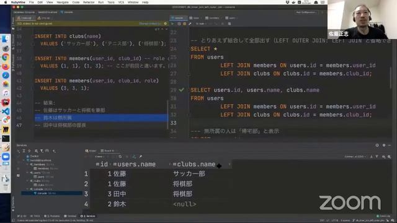
Task: Click the pin icon in results toolbar
Action: (x=141, y=157)
